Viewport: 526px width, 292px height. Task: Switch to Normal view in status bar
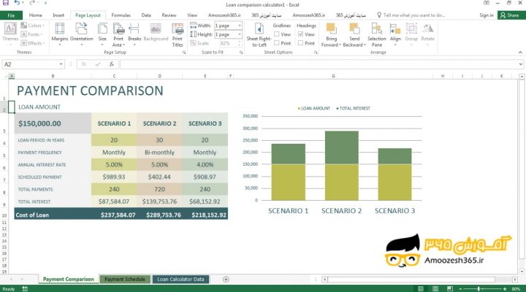click(x=420, y=288)
